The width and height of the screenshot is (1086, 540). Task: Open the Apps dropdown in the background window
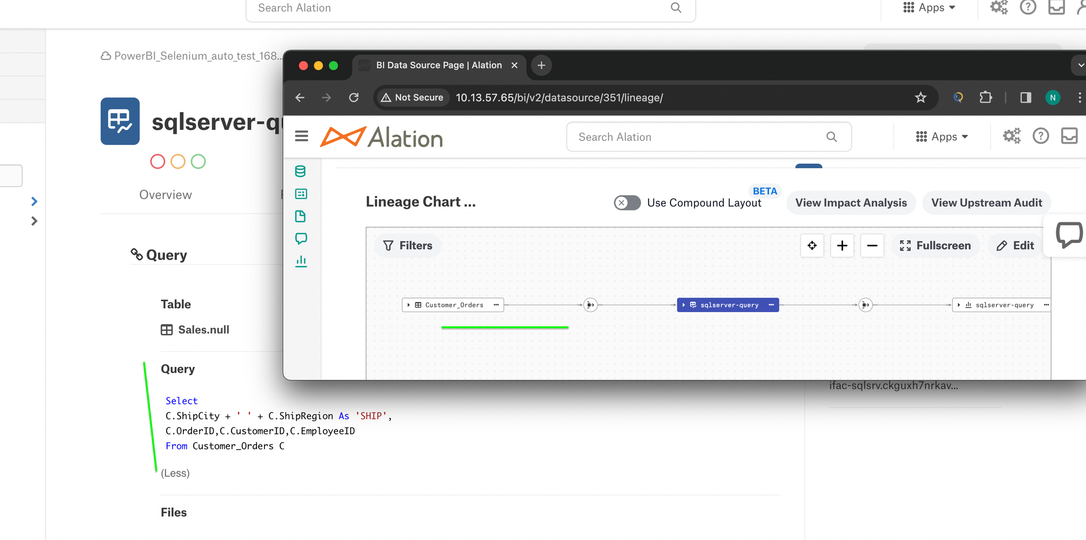(x=929, y=8)
